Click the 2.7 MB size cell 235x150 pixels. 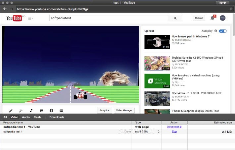pyautogui.click(x=227, y=132)
